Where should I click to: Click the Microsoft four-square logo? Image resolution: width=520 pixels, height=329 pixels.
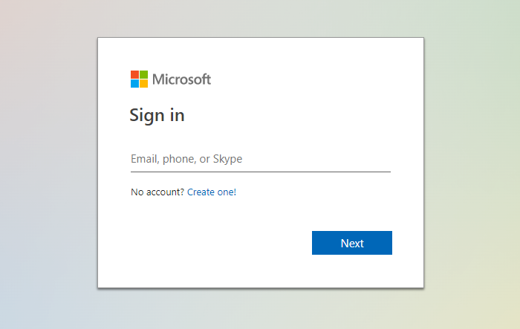(139, 79)
